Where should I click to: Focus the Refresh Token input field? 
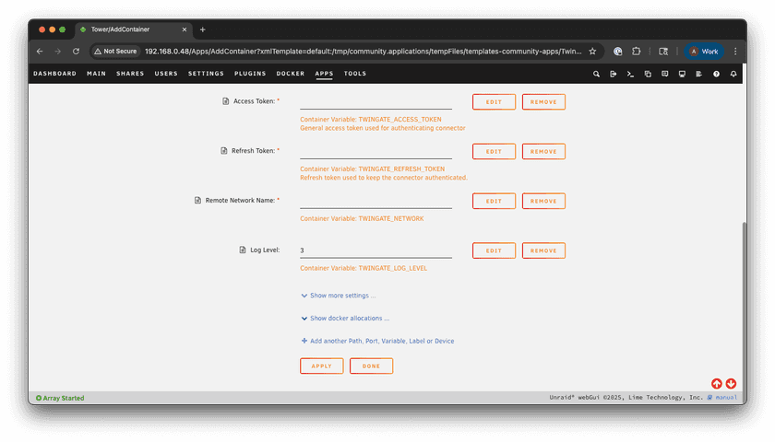376,151
